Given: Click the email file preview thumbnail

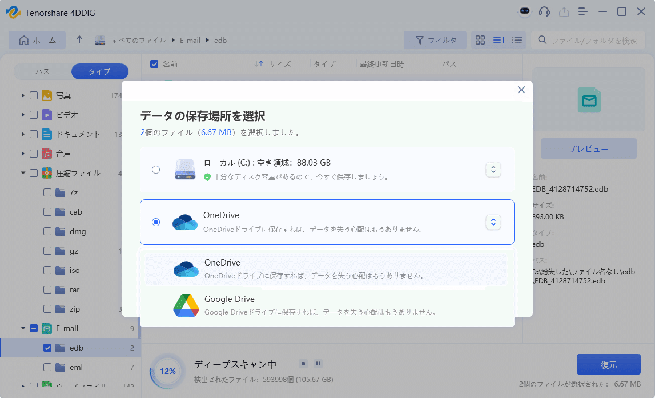Looking at the screenshot, I should (589, 100).
